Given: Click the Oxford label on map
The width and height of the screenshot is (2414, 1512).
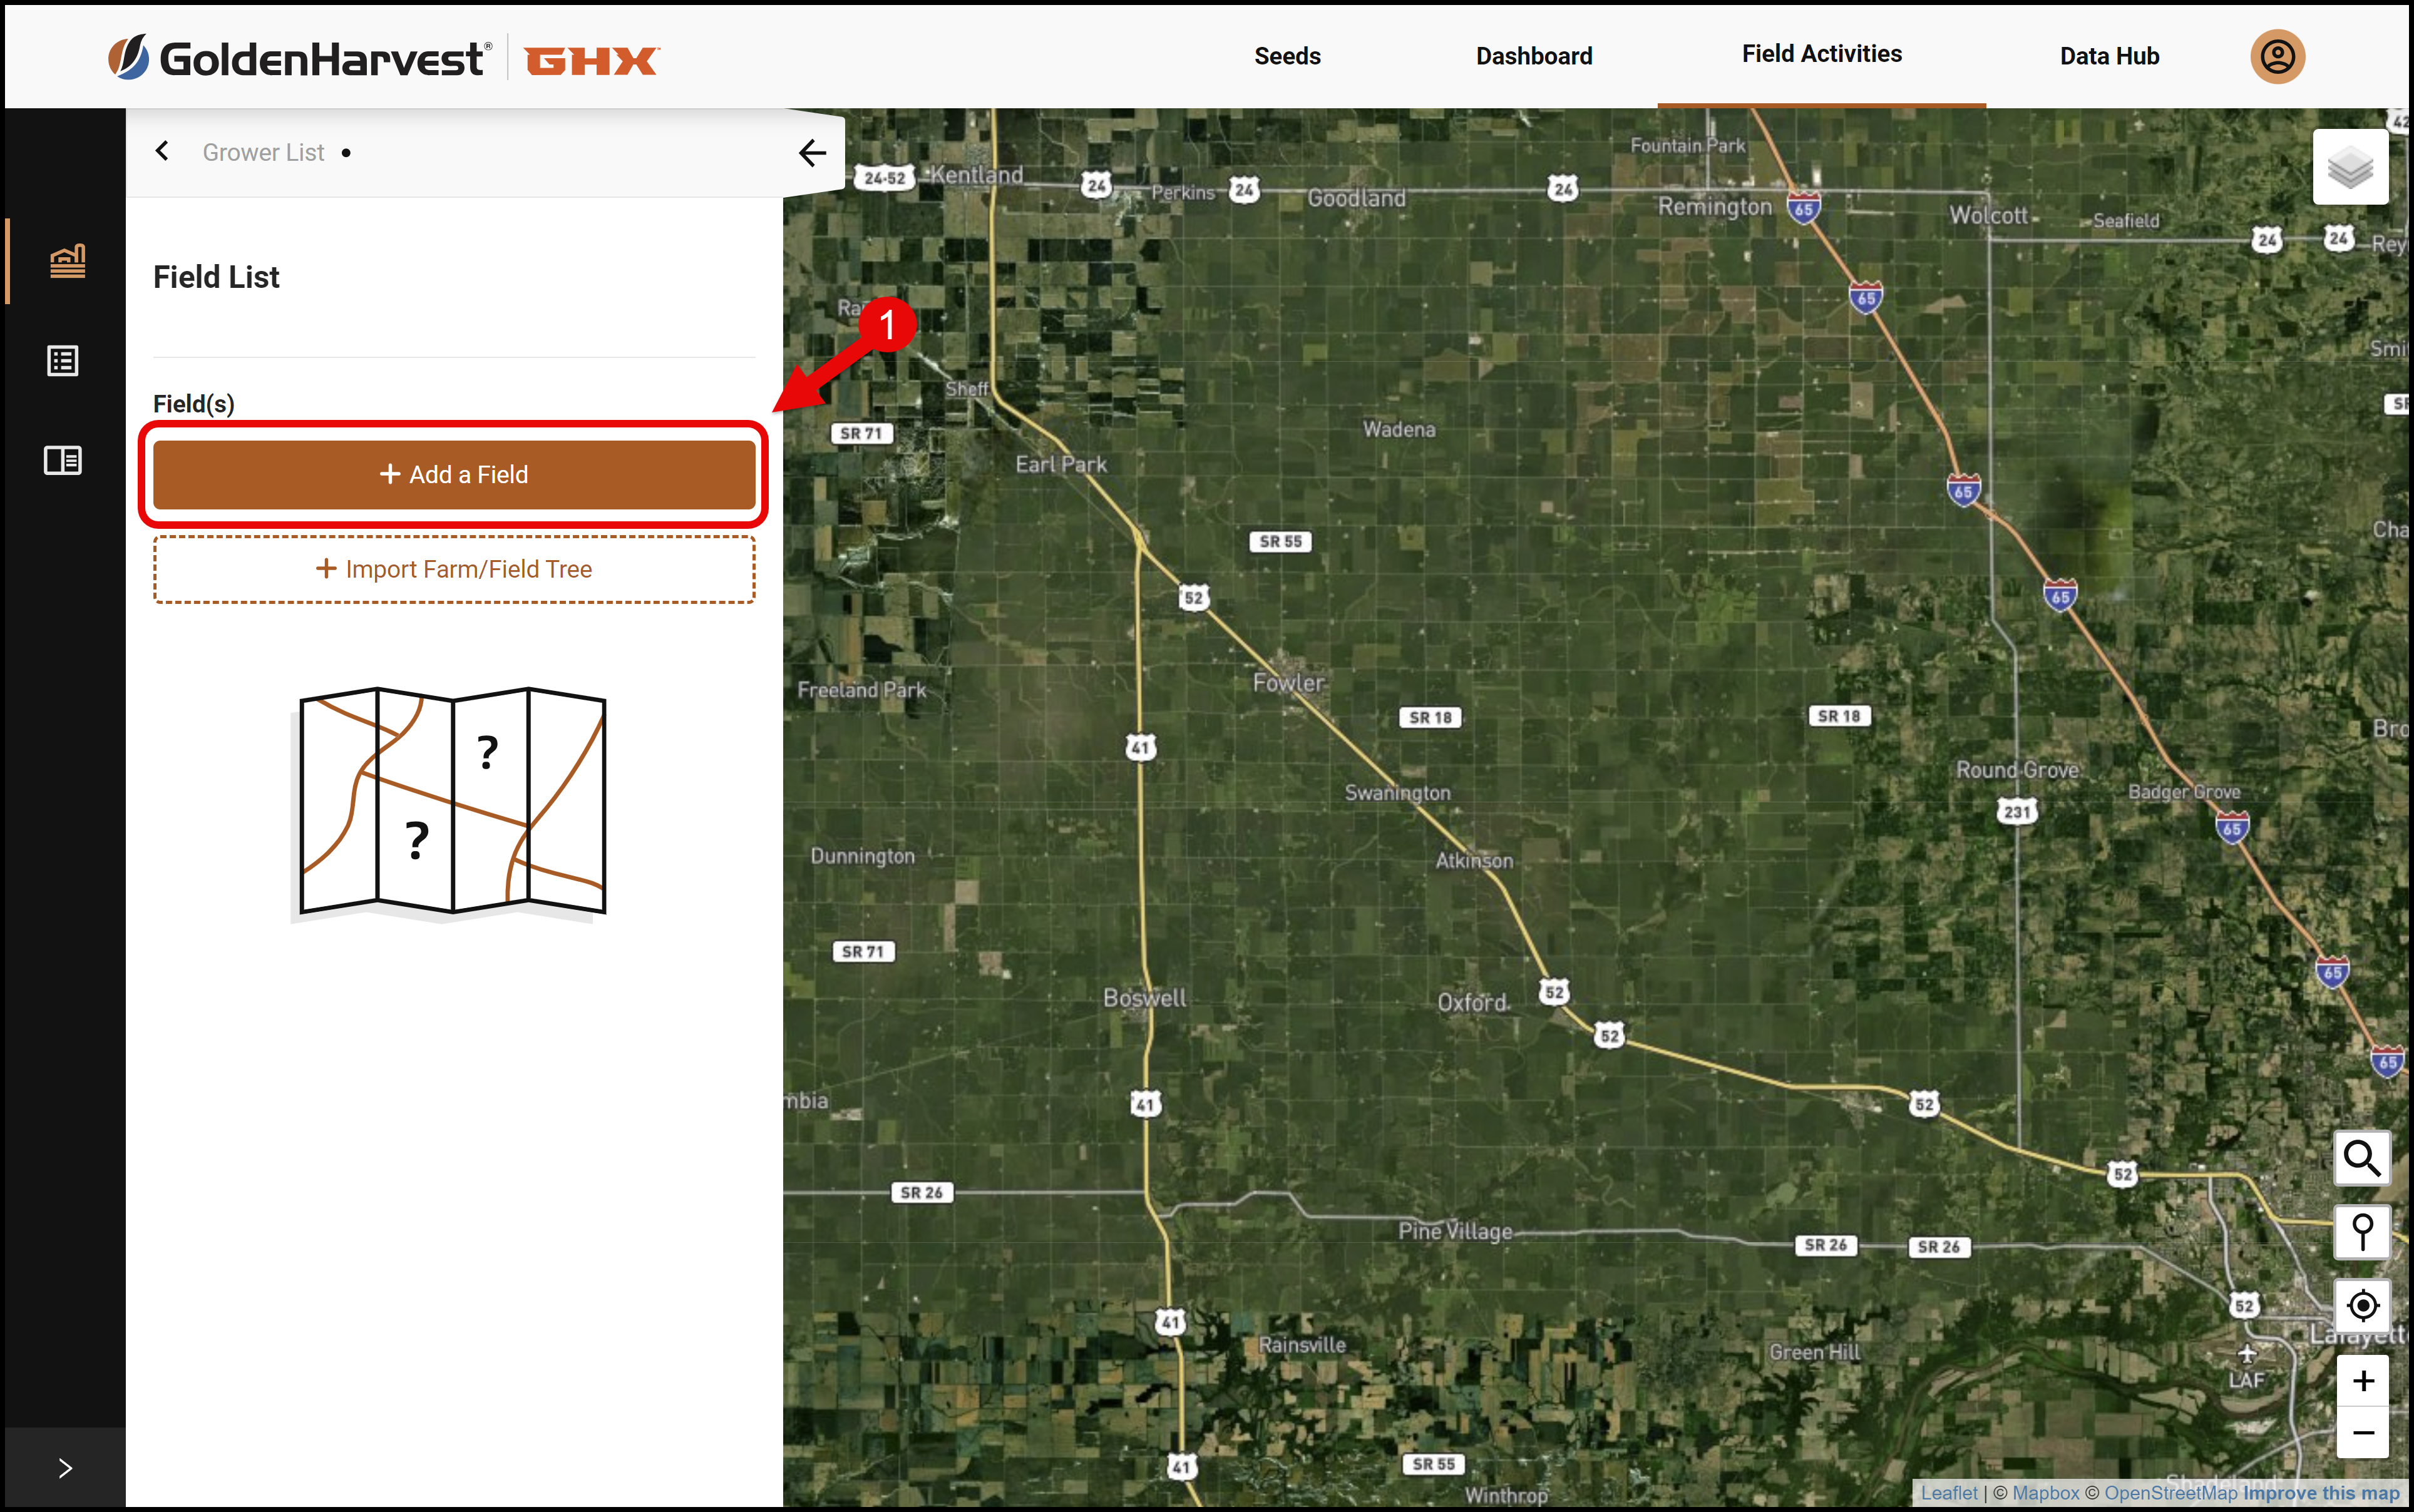Looking at the screenshot, I should click(x=1472, y=1002).
